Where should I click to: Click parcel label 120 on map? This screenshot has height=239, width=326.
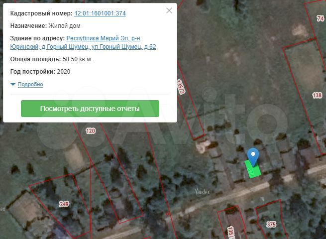click(x=90, y=131)
